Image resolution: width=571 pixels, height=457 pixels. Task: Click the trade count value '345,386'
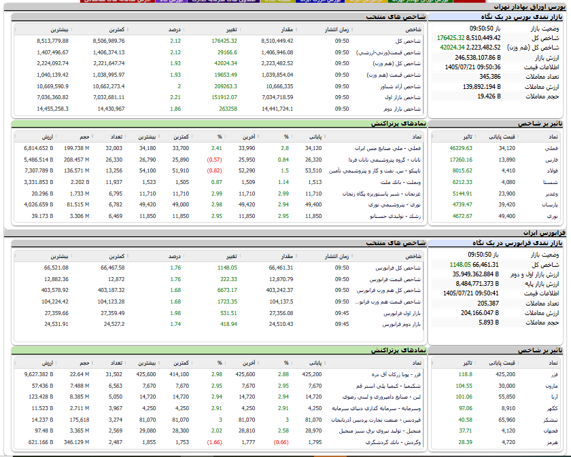490,77
